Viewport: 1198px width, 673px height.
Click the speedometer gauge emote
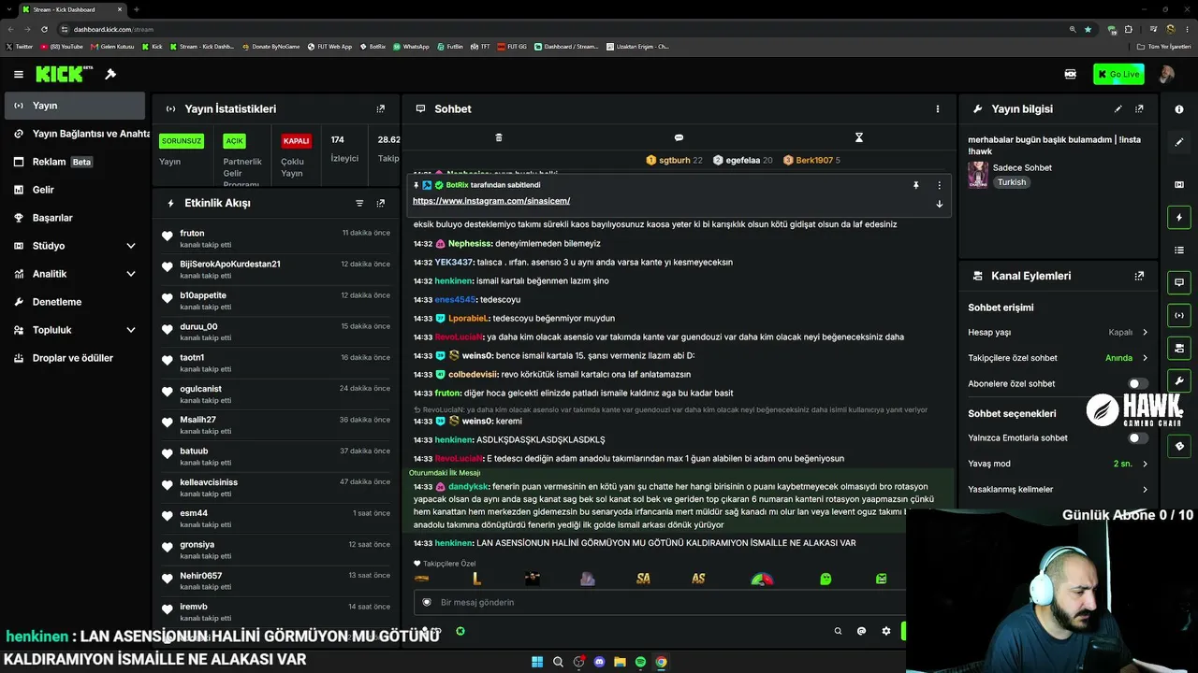coord(762,579)
